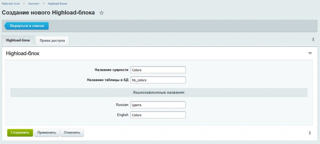Focus the Название сущности input field
320x144 pixels.
click(x=158, y=70)
